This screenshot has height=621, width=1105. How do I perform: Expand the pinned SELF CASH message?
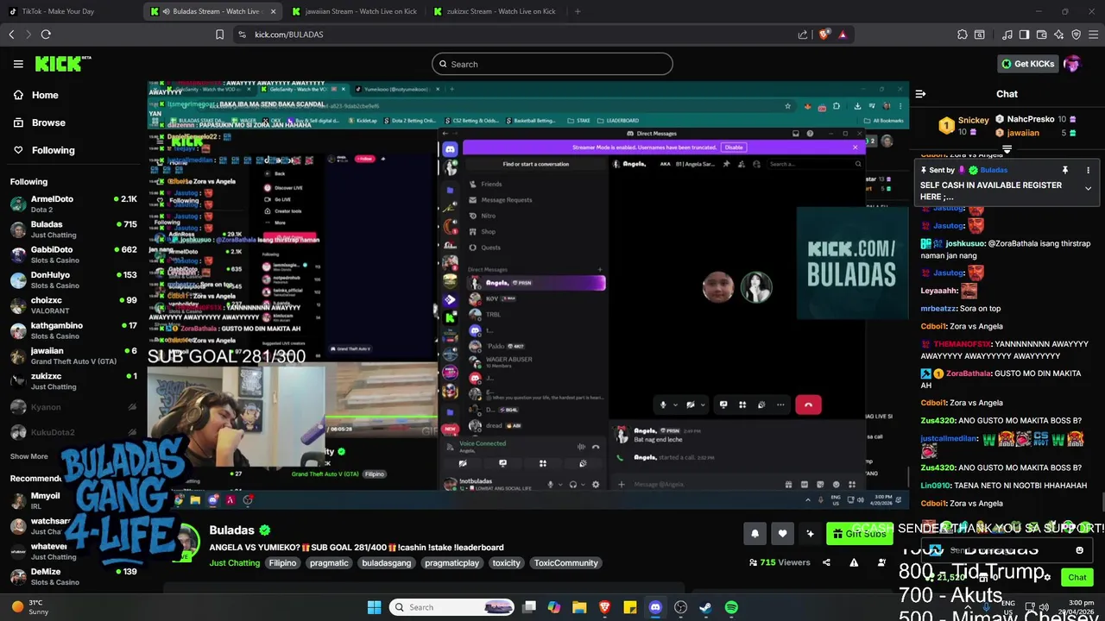(x=1088, y=188)
